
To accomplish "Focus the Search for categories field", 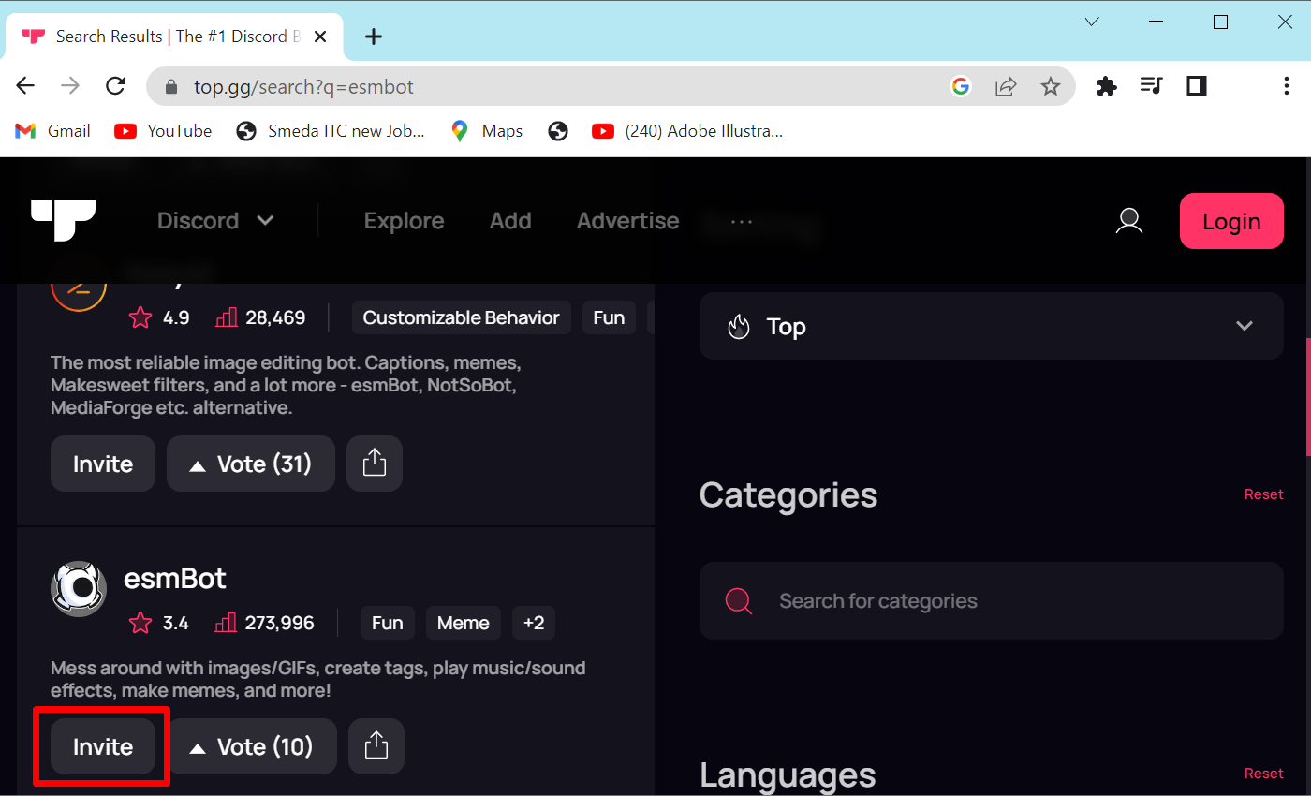I will point(991,601).
